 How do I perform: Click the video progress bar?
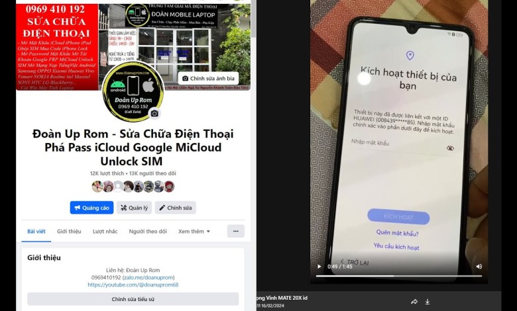(x=399, y=276)
